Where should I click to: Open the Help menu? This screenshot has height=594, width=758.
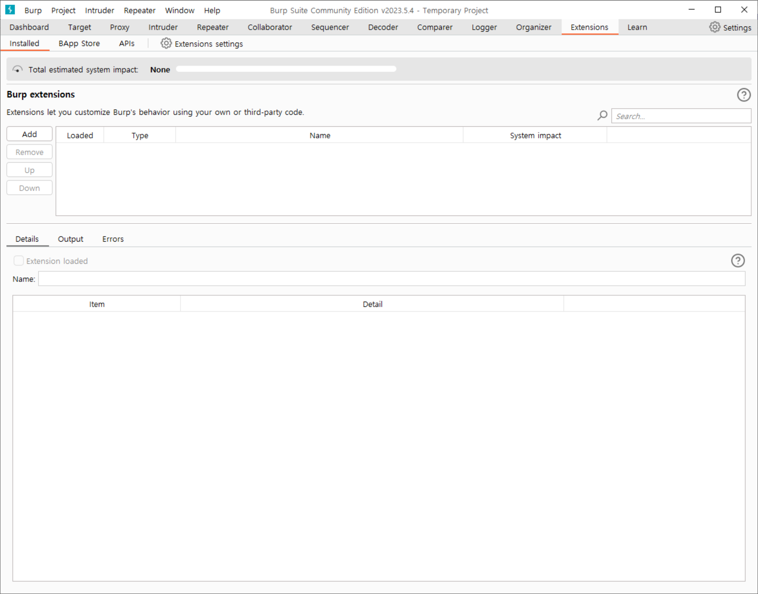pos(212,10)
